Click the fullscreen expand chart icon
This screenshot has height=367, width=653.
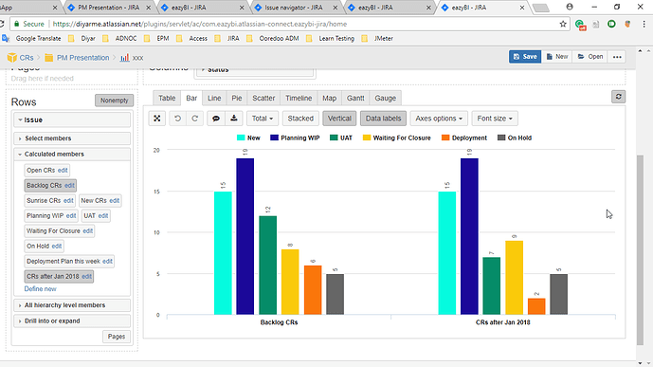(x=157, y=119)
